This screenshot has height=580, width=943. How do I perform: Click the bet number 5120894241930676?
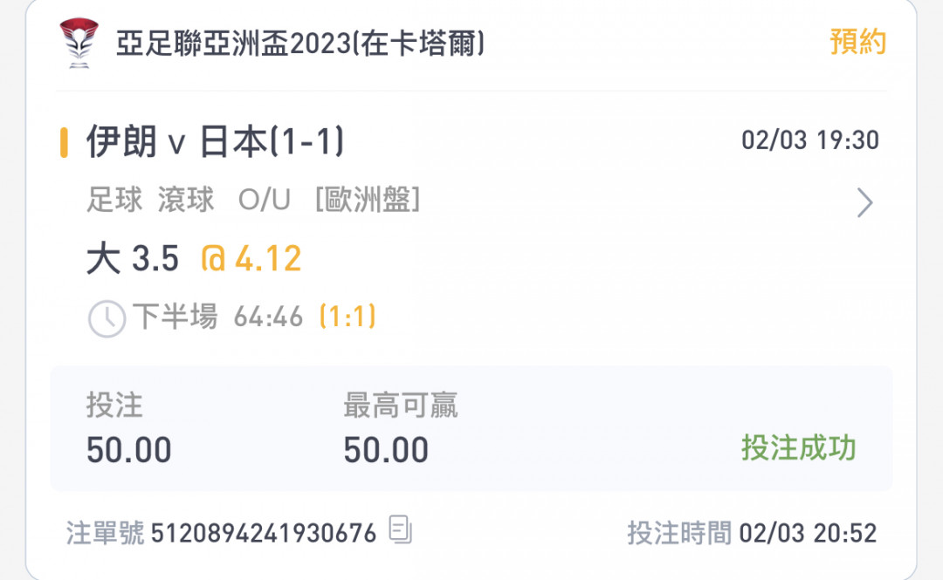click(x=264, y=533)
